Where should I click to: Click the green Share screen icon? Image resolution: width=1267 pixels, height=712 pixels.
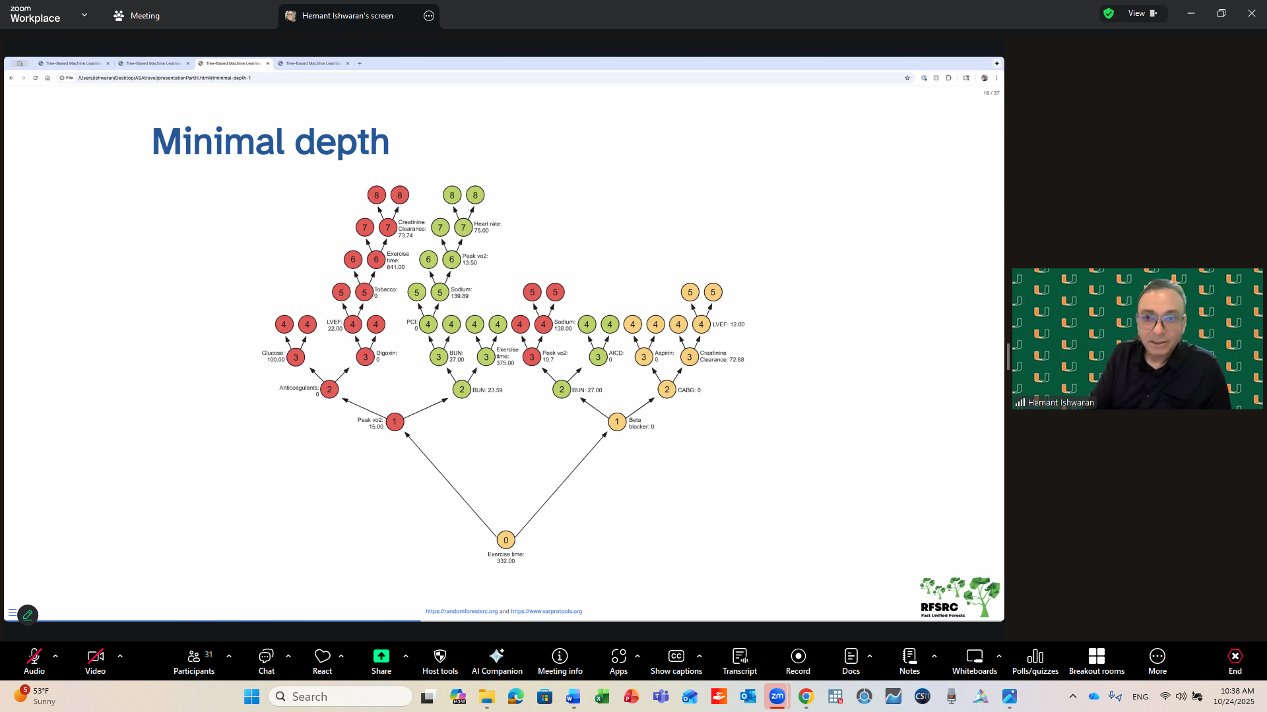[x=381, y=656]
